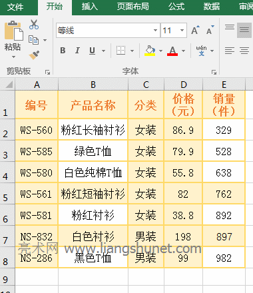This screenshot has width=253, height=293.
Task: Decrease font size with smaller A
Action: (210, 30)
